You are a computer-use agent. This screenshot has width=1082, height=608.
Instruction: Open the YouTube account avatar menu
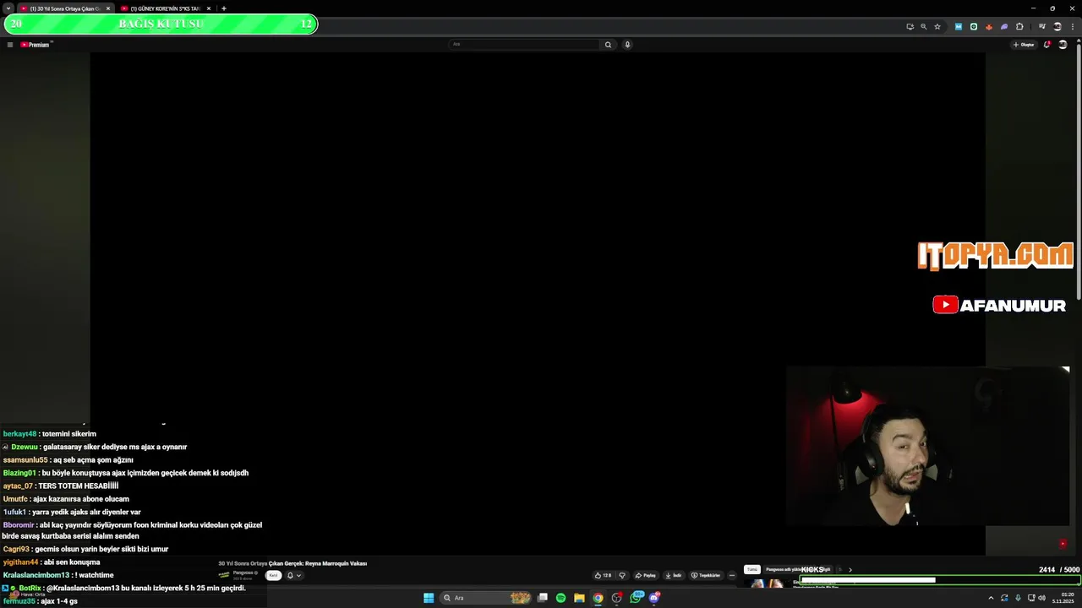pos(1063,45)
